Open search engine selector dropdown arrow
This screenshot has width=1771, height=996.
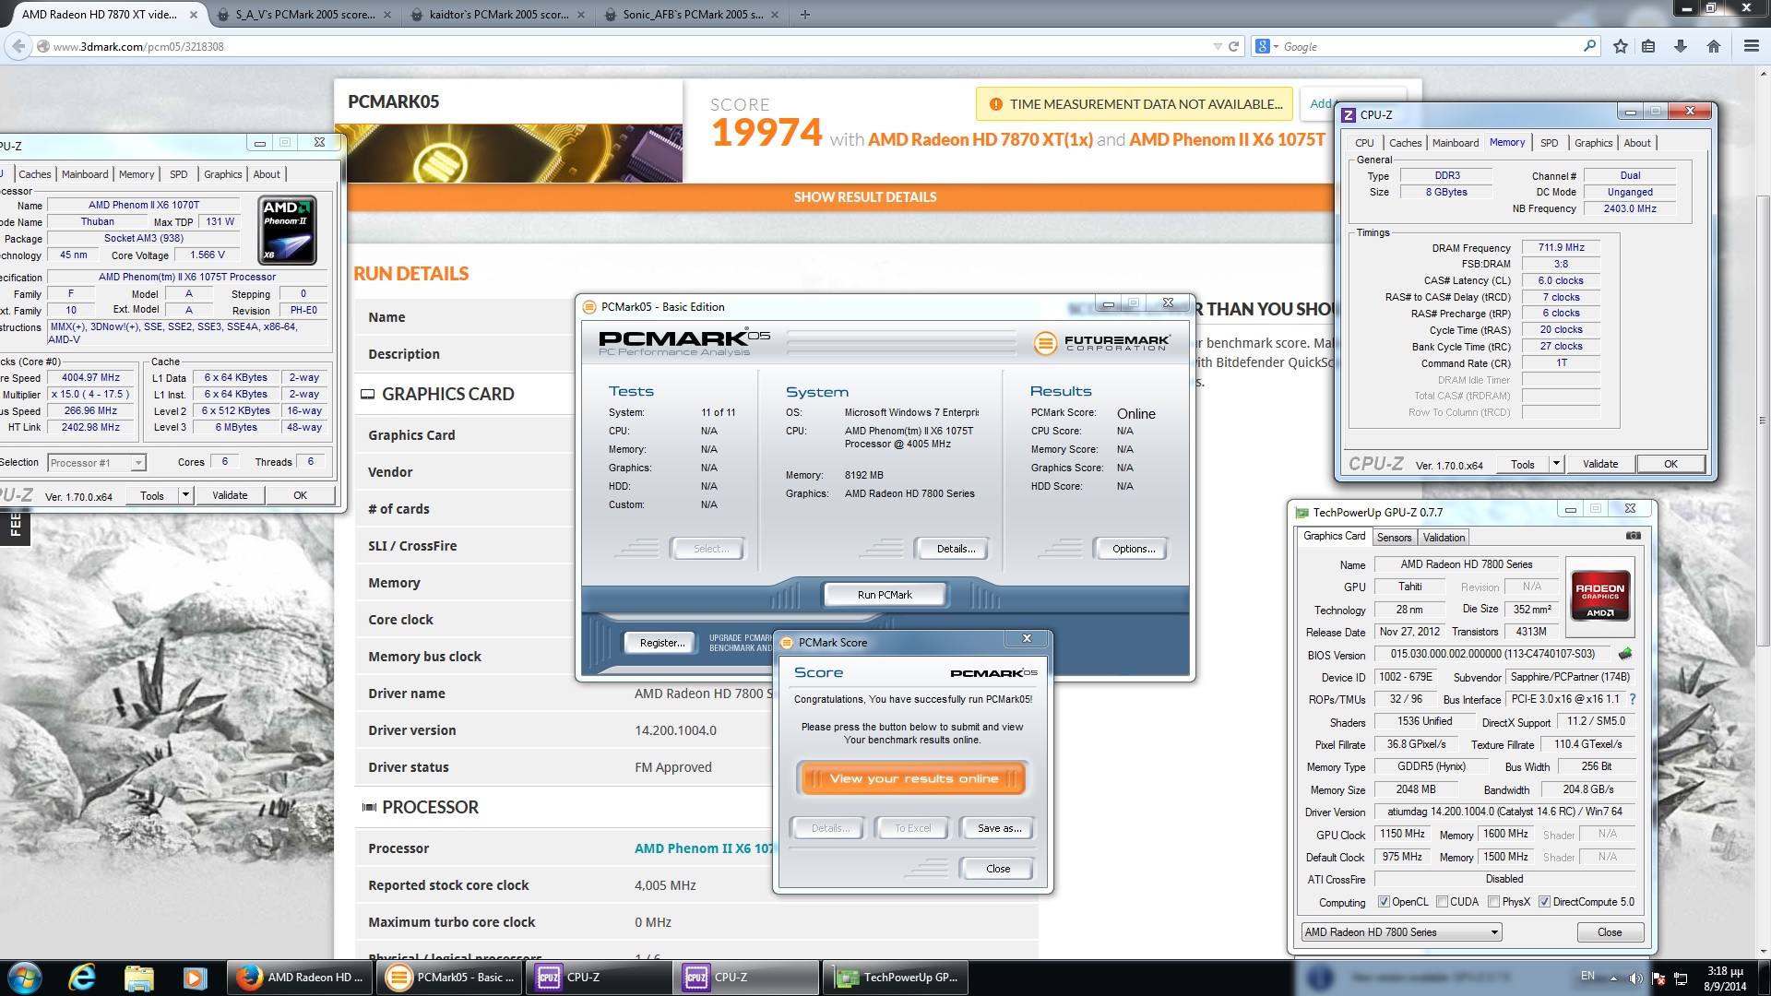(1276, 46)
